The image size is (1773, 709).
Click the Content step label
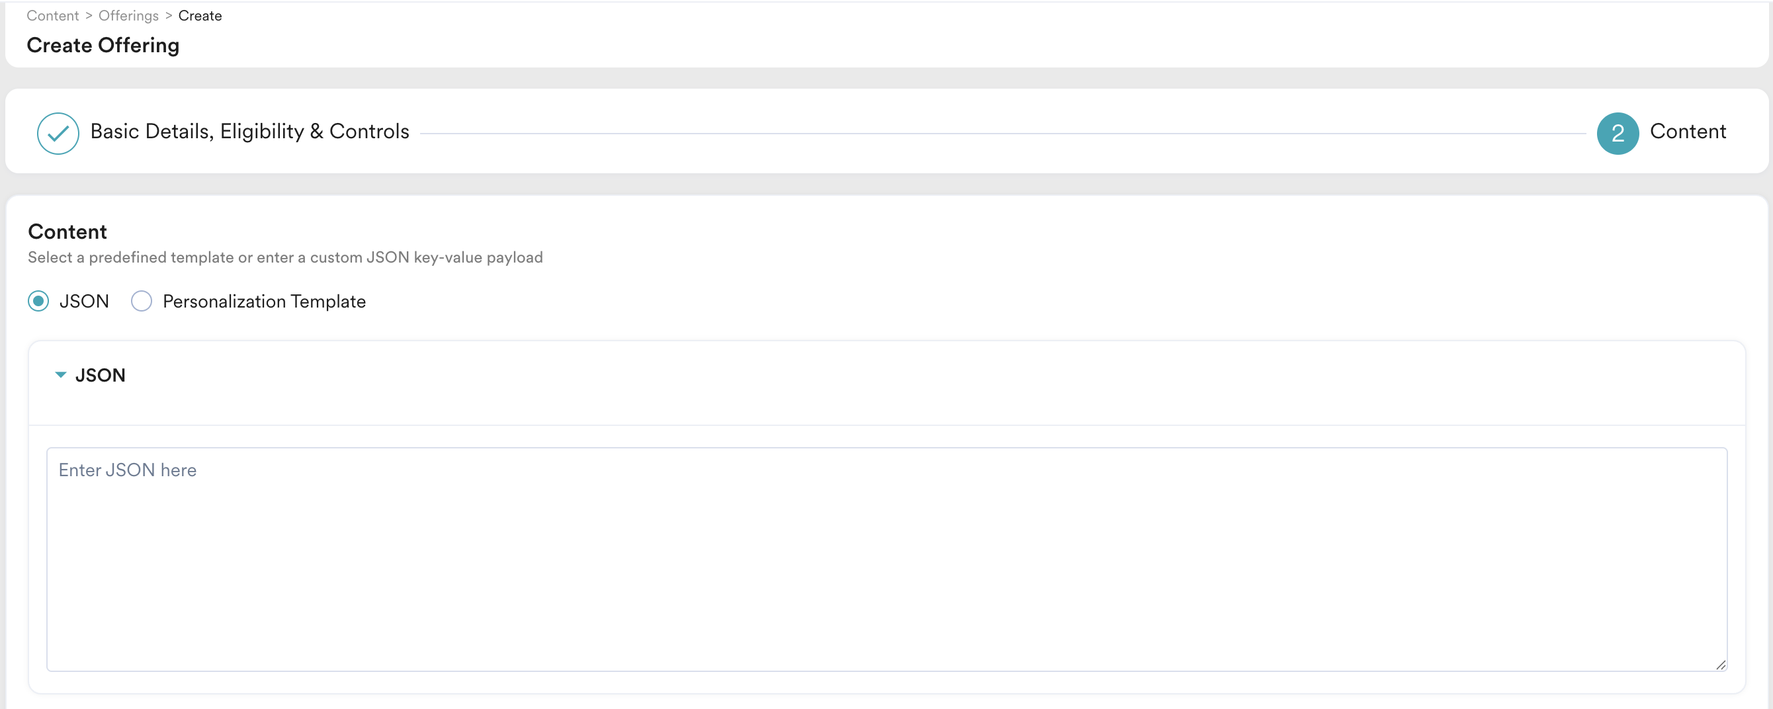(1687, 132)
